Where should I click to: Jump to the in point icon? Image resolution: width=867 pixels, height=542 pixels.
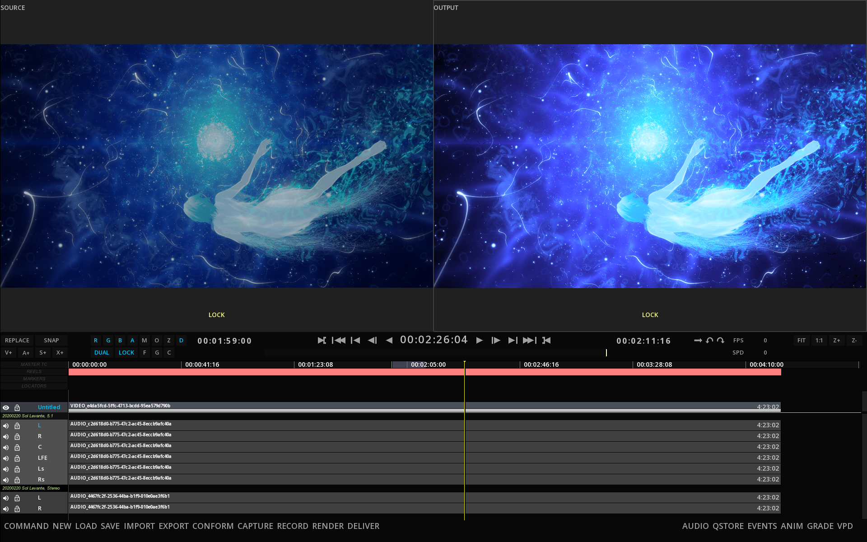pos(322,340)
